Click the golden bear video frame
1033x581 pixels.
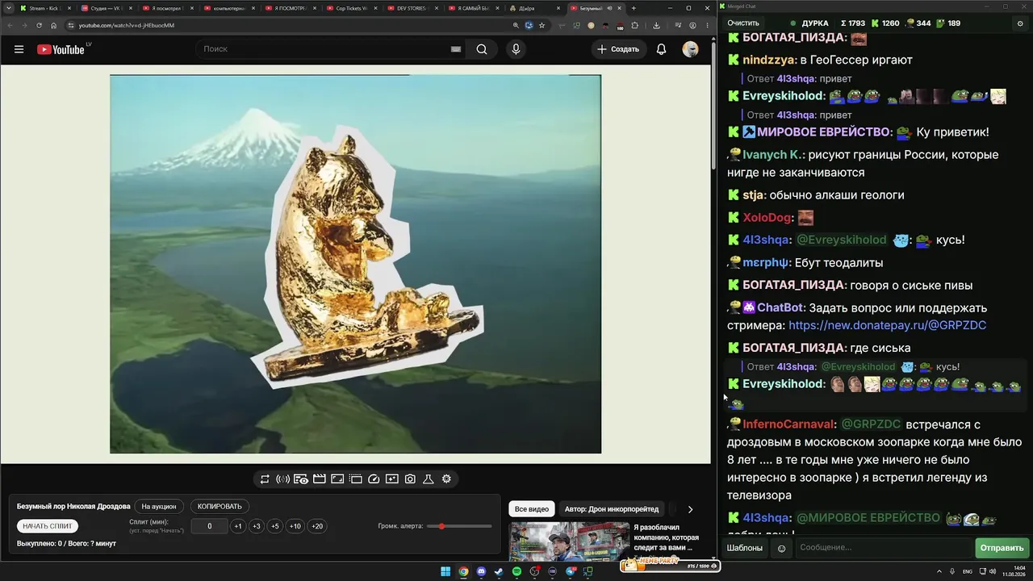(x=355, y=265)
